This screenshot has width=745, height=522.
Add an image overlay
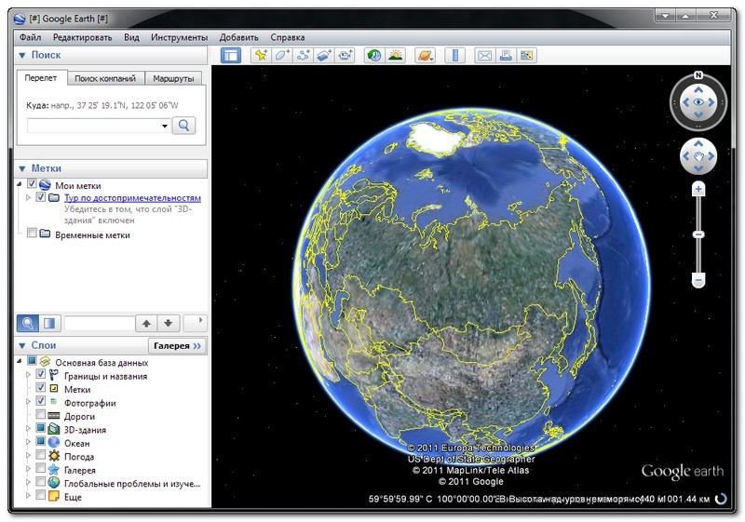point(323,56)
